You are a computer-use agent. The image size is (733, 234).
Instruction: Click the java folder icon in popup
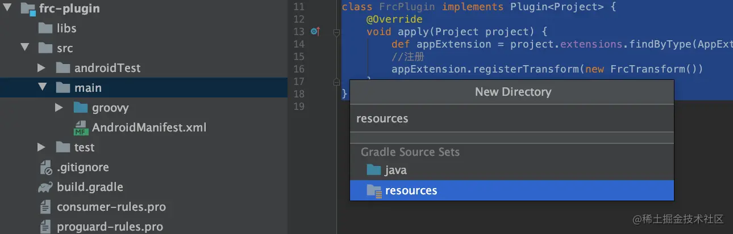point(373,170)
